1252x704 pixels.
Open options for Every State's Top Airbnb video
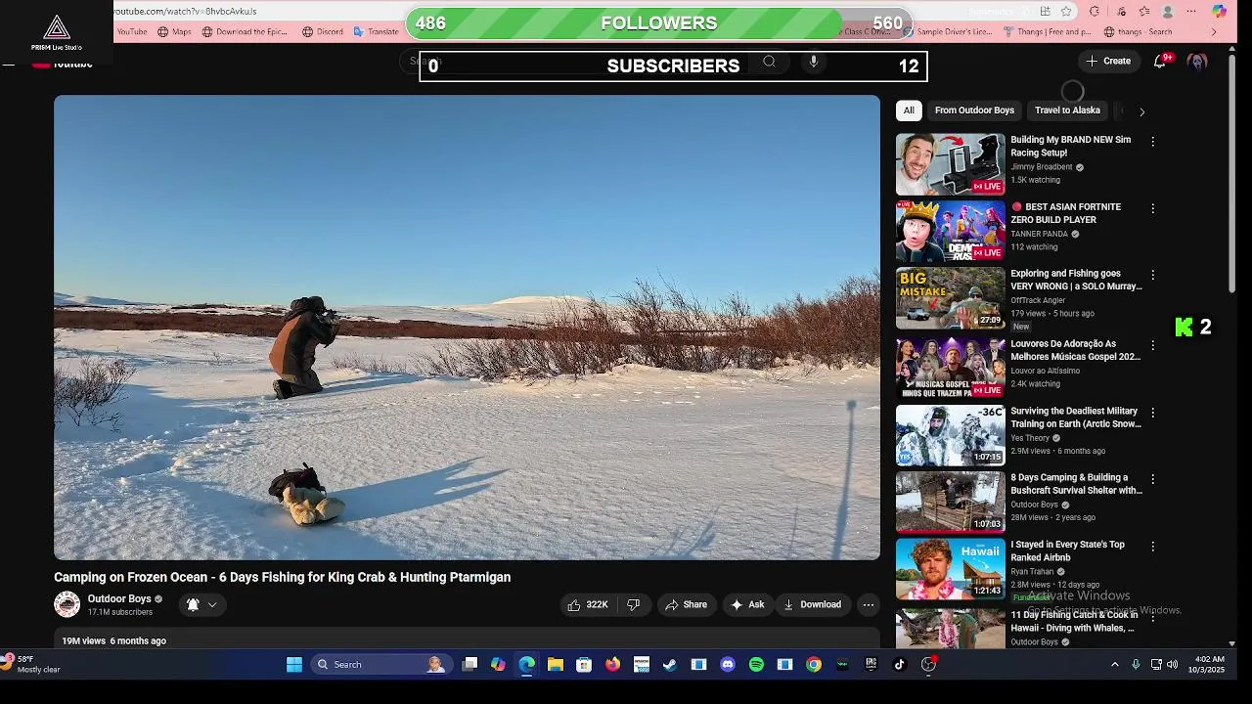click(x=1152, y=546)
